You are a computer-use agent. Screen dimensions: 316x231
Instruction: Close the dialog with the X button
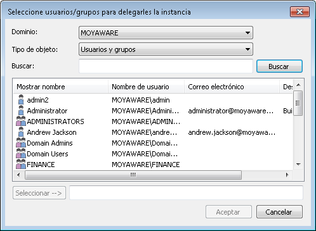coord(300,11)
